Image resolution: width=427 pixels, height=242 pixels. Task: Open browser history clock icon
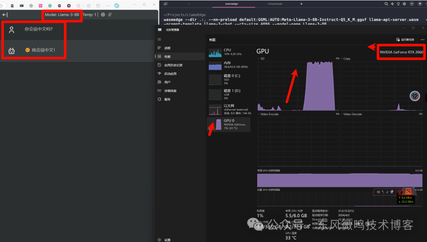98,6
